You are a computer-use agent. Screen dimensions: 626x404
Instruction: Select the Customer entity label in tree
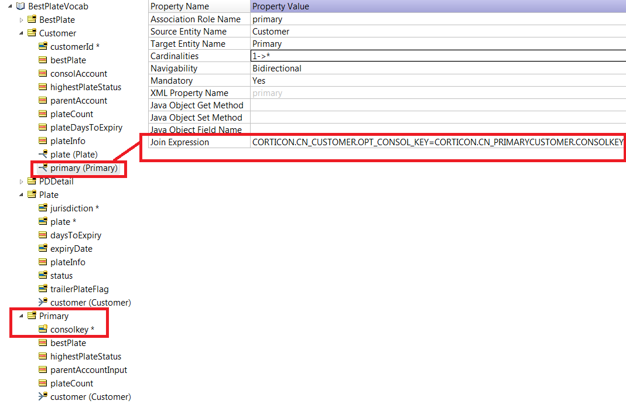point(57,33)
